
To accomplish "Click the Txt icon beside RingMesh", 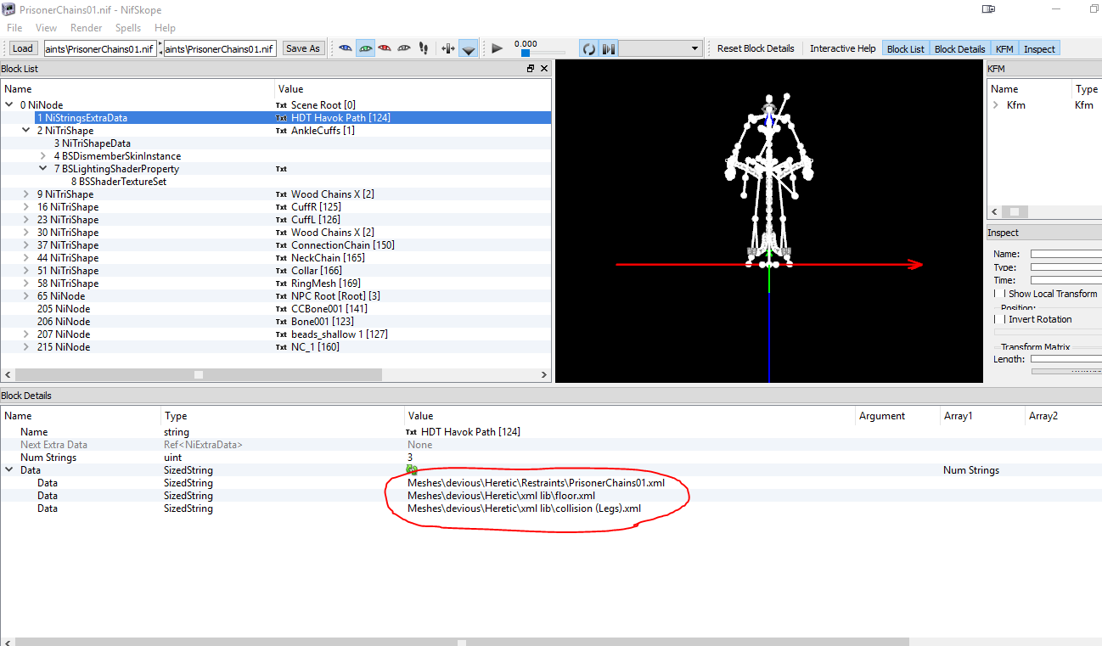I will pos(281,284).
